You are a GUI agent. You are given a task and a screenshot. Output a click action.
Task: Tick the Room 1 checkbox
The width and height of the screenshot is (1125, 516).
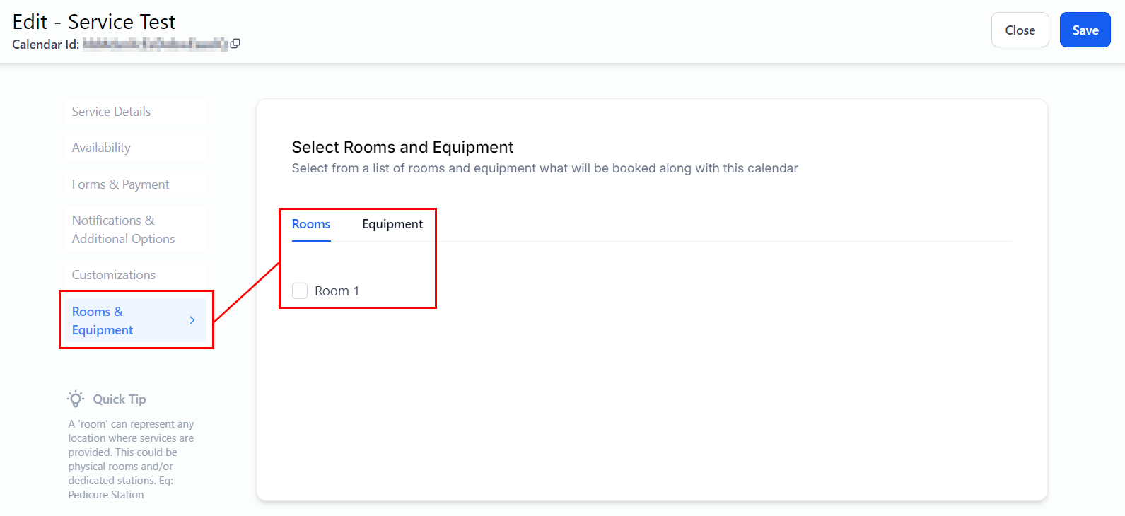pos(300,291)
